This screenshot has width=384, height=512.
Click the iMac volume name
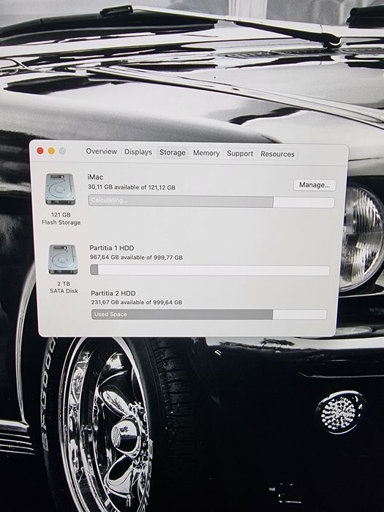point(95,177)
